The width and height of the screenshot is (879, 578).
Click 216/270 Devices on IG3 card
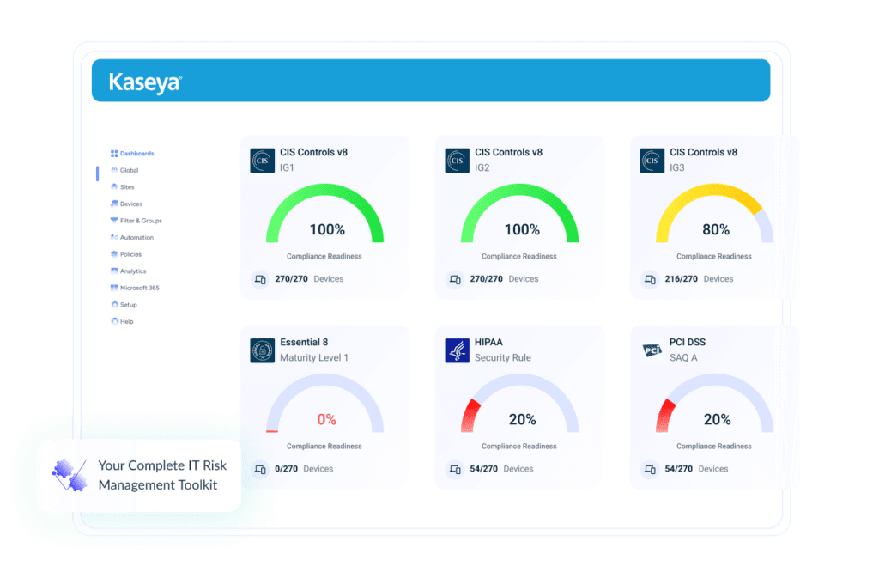[697, 279]
